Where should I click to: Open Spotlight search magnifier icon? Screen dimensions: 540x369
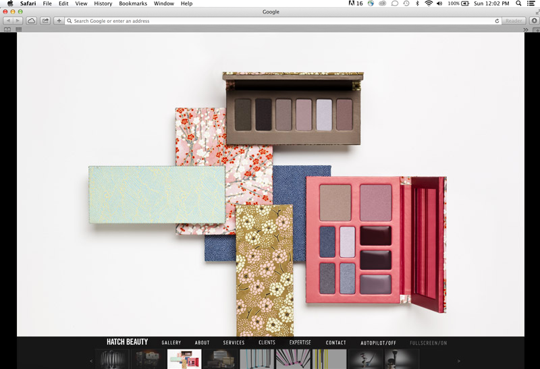518,3
